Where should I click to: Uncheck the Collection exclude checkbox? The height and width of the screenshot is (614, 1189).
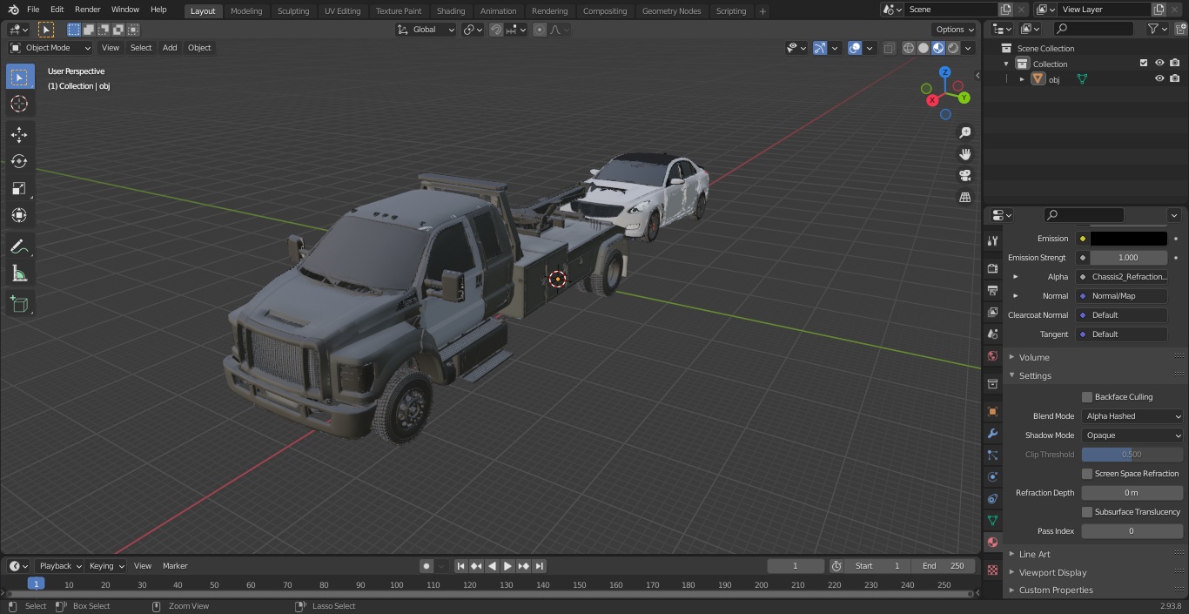tap(1144, 64)
